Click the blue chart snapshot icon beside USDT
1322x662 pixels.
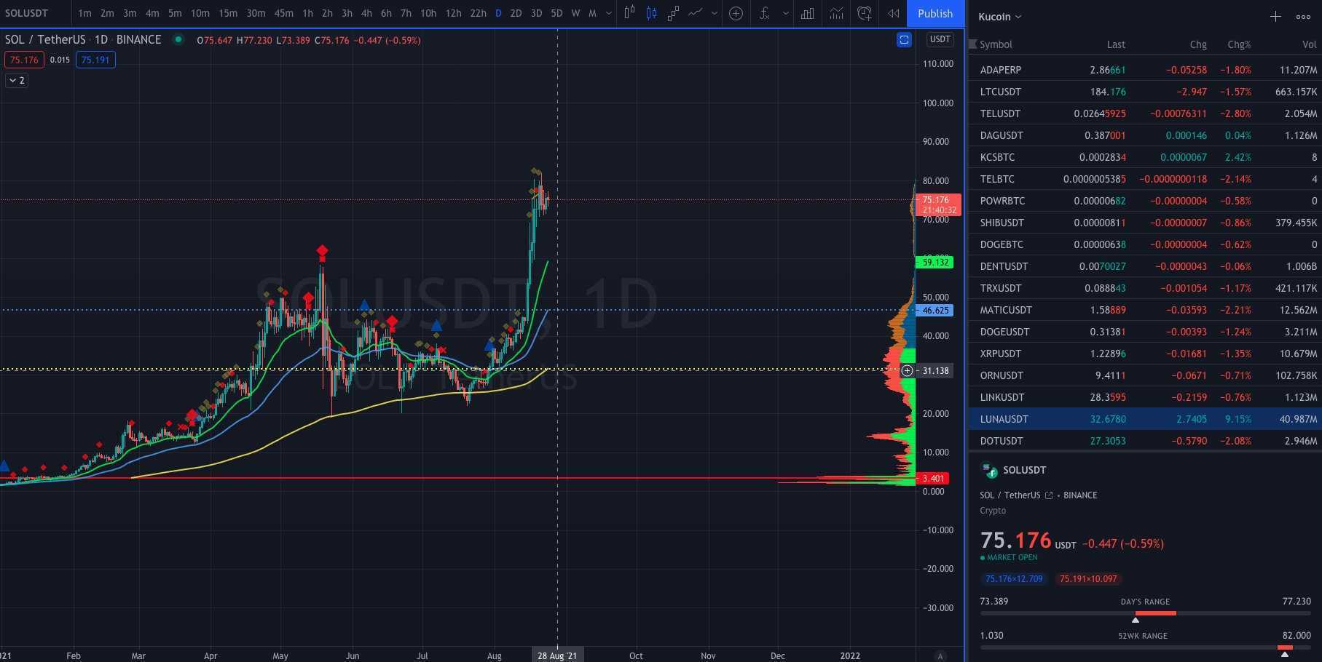click(x=904, y=40)
